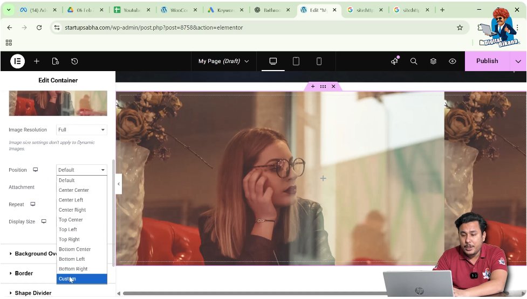
Task: Choose Center Center position option
Action: coord(74,190)
